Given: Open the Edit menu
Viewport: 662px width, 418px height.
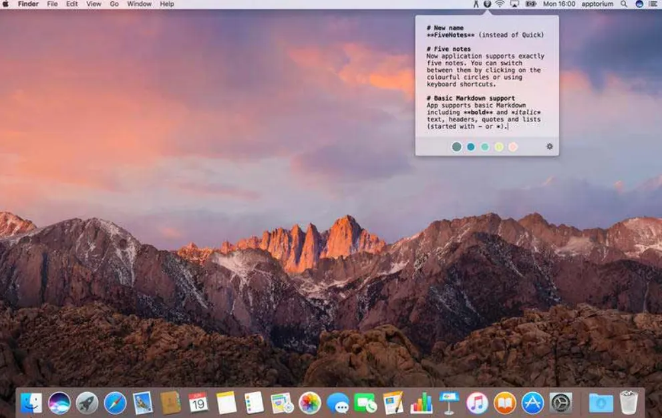Looking at the screenshot, I should pos(71,4).
